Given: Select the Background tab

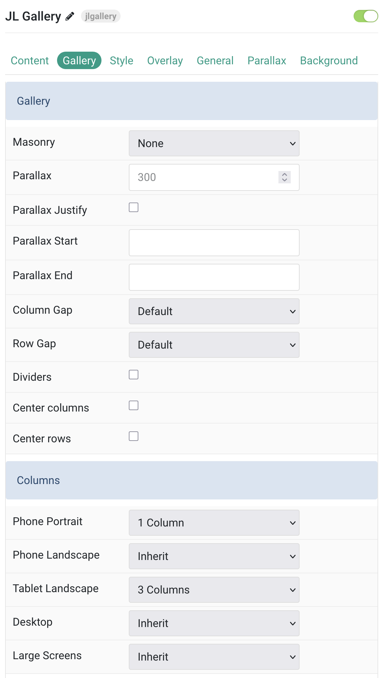Looking at the screenshot, I should [329, 61].
